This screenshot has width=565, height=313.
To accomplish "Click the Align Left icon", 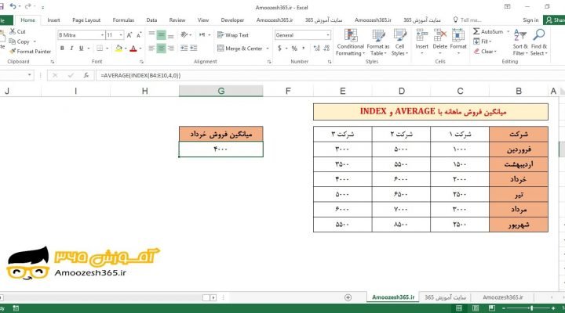I will 151,49.
